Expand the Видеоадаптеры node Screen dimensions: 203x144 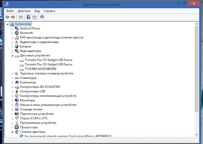pos(12,51)
